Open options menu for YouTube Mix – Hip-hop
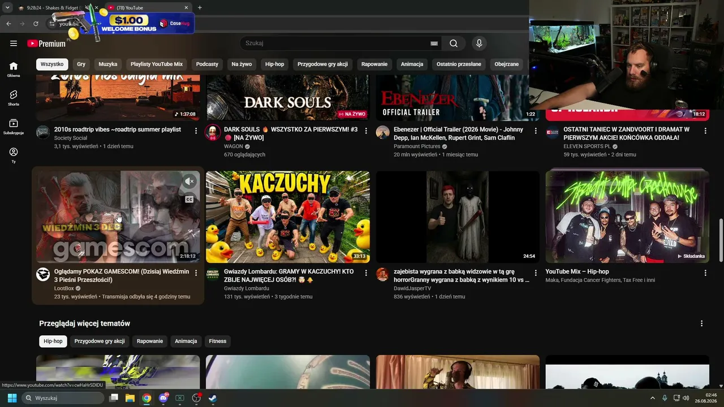Screen dimensions: 724x407 point(705,273)
